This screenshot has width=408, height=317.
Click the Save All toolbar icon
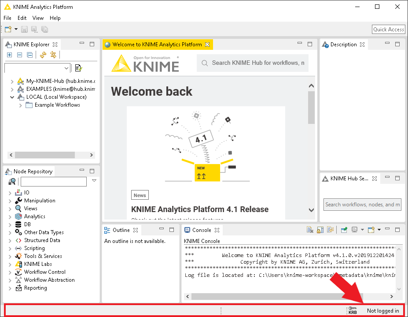coord(44,29)
